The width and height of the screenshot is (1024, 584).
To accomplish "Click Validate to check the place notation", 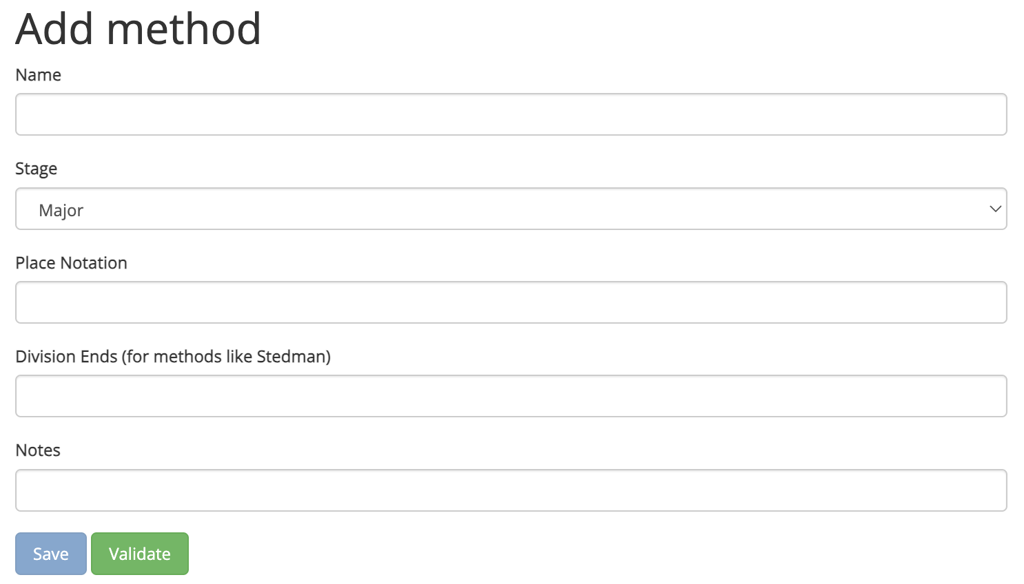I will 139,553.
